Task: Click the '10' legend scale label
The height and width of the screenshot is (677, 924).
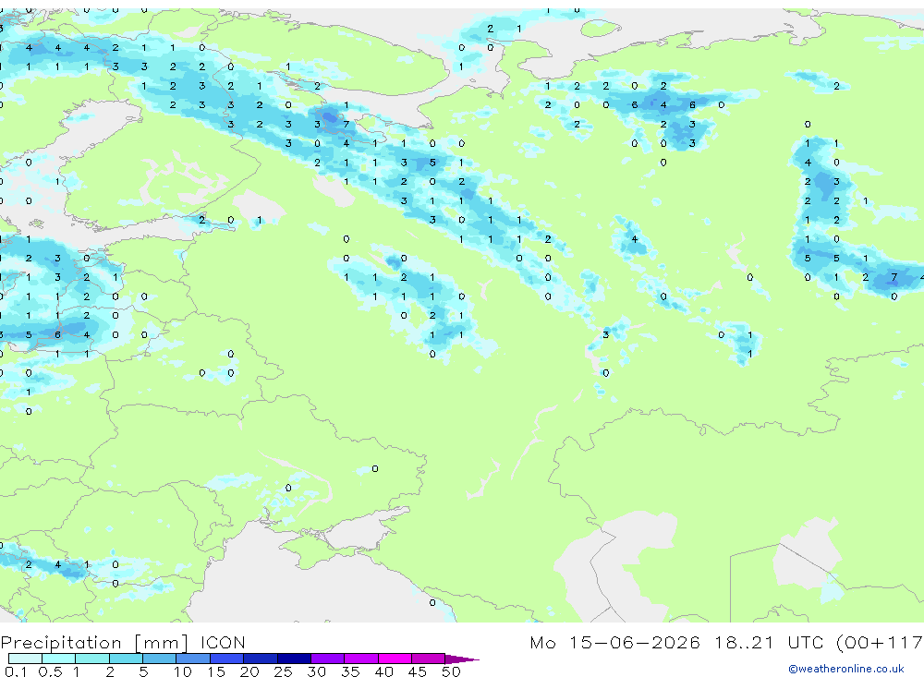Action: [x=183, y=671]
